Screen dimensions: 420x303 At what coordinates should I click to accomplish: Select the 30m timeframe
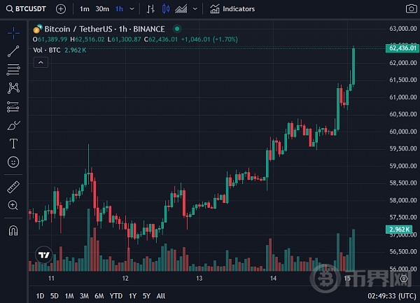[102, 9]
